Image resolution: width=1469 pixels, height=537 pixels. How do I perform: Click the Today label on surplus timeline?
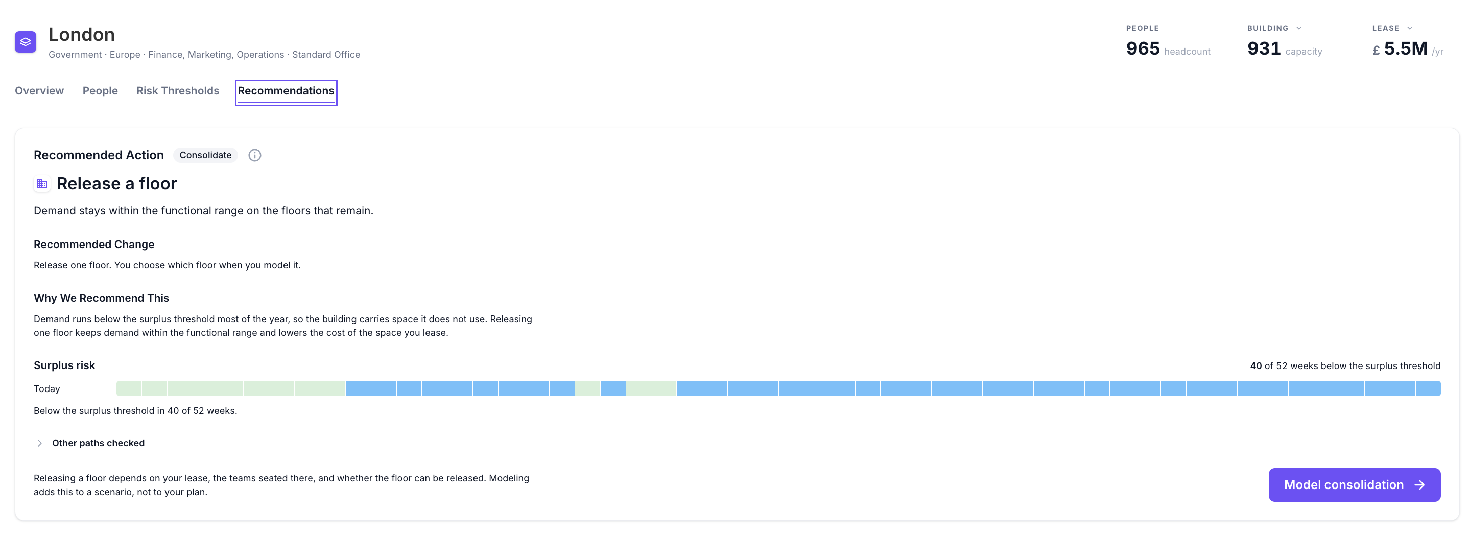47,389
